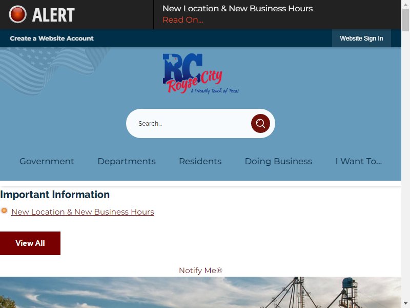Click the View All button
Screen dimensions: 410x308
(x=30, y=243)
